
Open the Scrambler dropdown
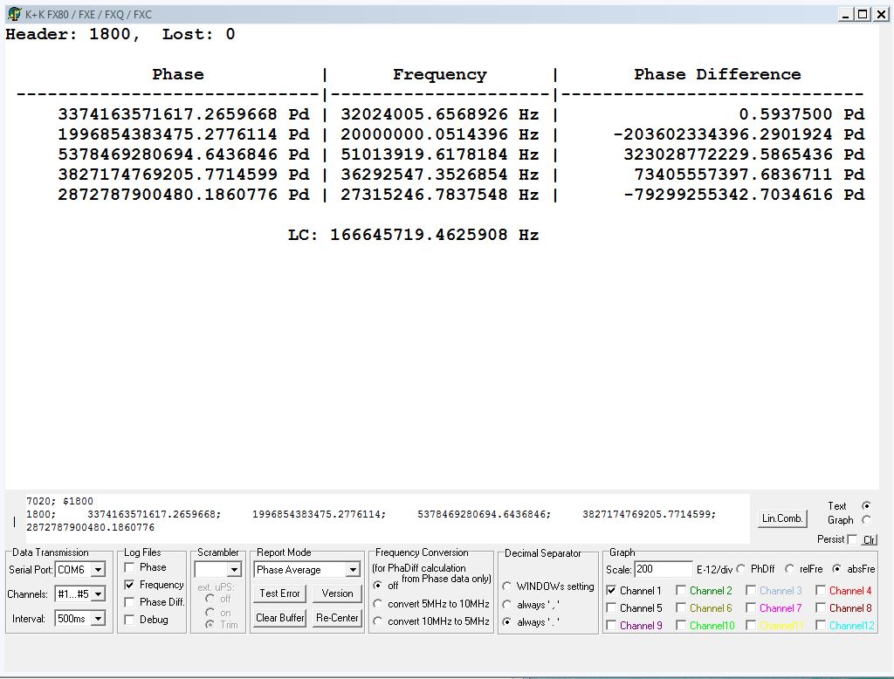[234, 570]
